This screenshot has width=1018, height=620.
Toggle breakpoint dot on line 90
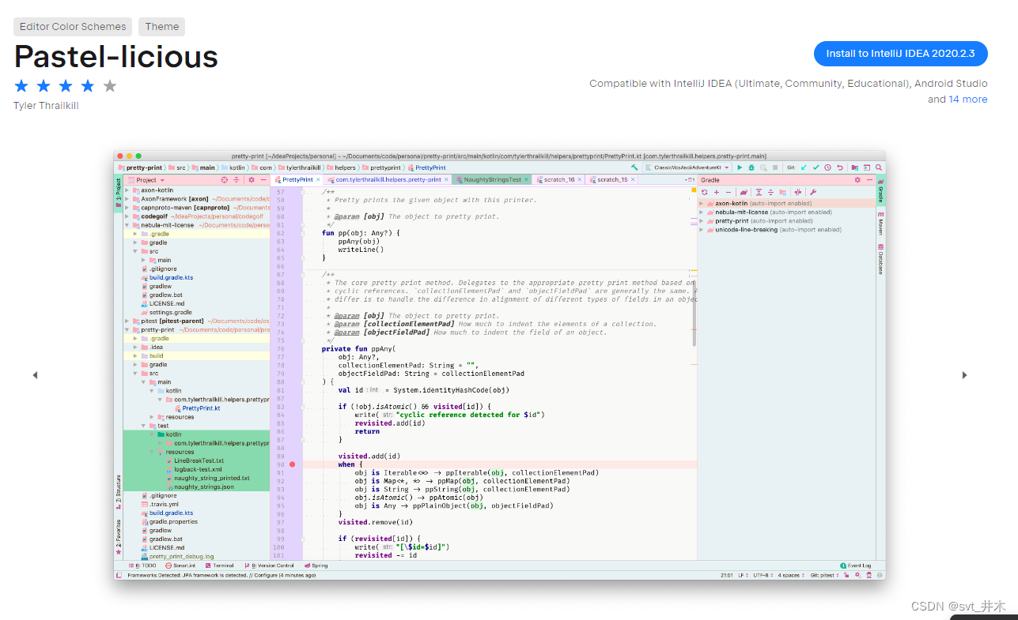(292, 464)
